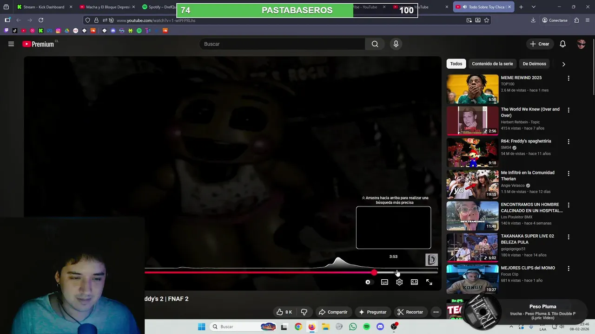Start voice search with the microphone icon
Image resolution: width=595 pixels, height=334 pixels.
tap(396, 44)
